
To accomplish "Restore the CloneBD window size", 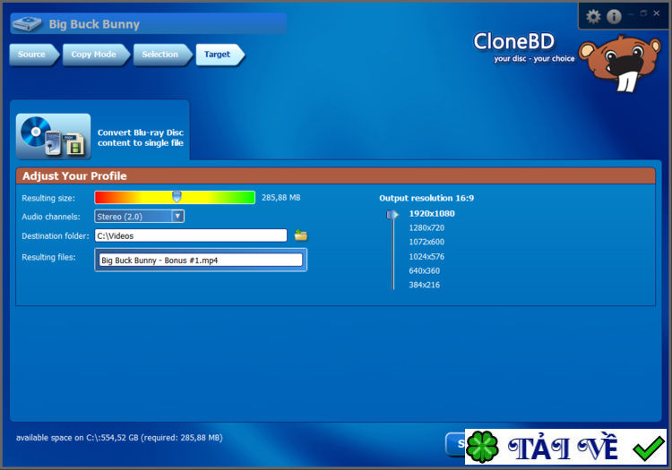I will coord(643,13).
